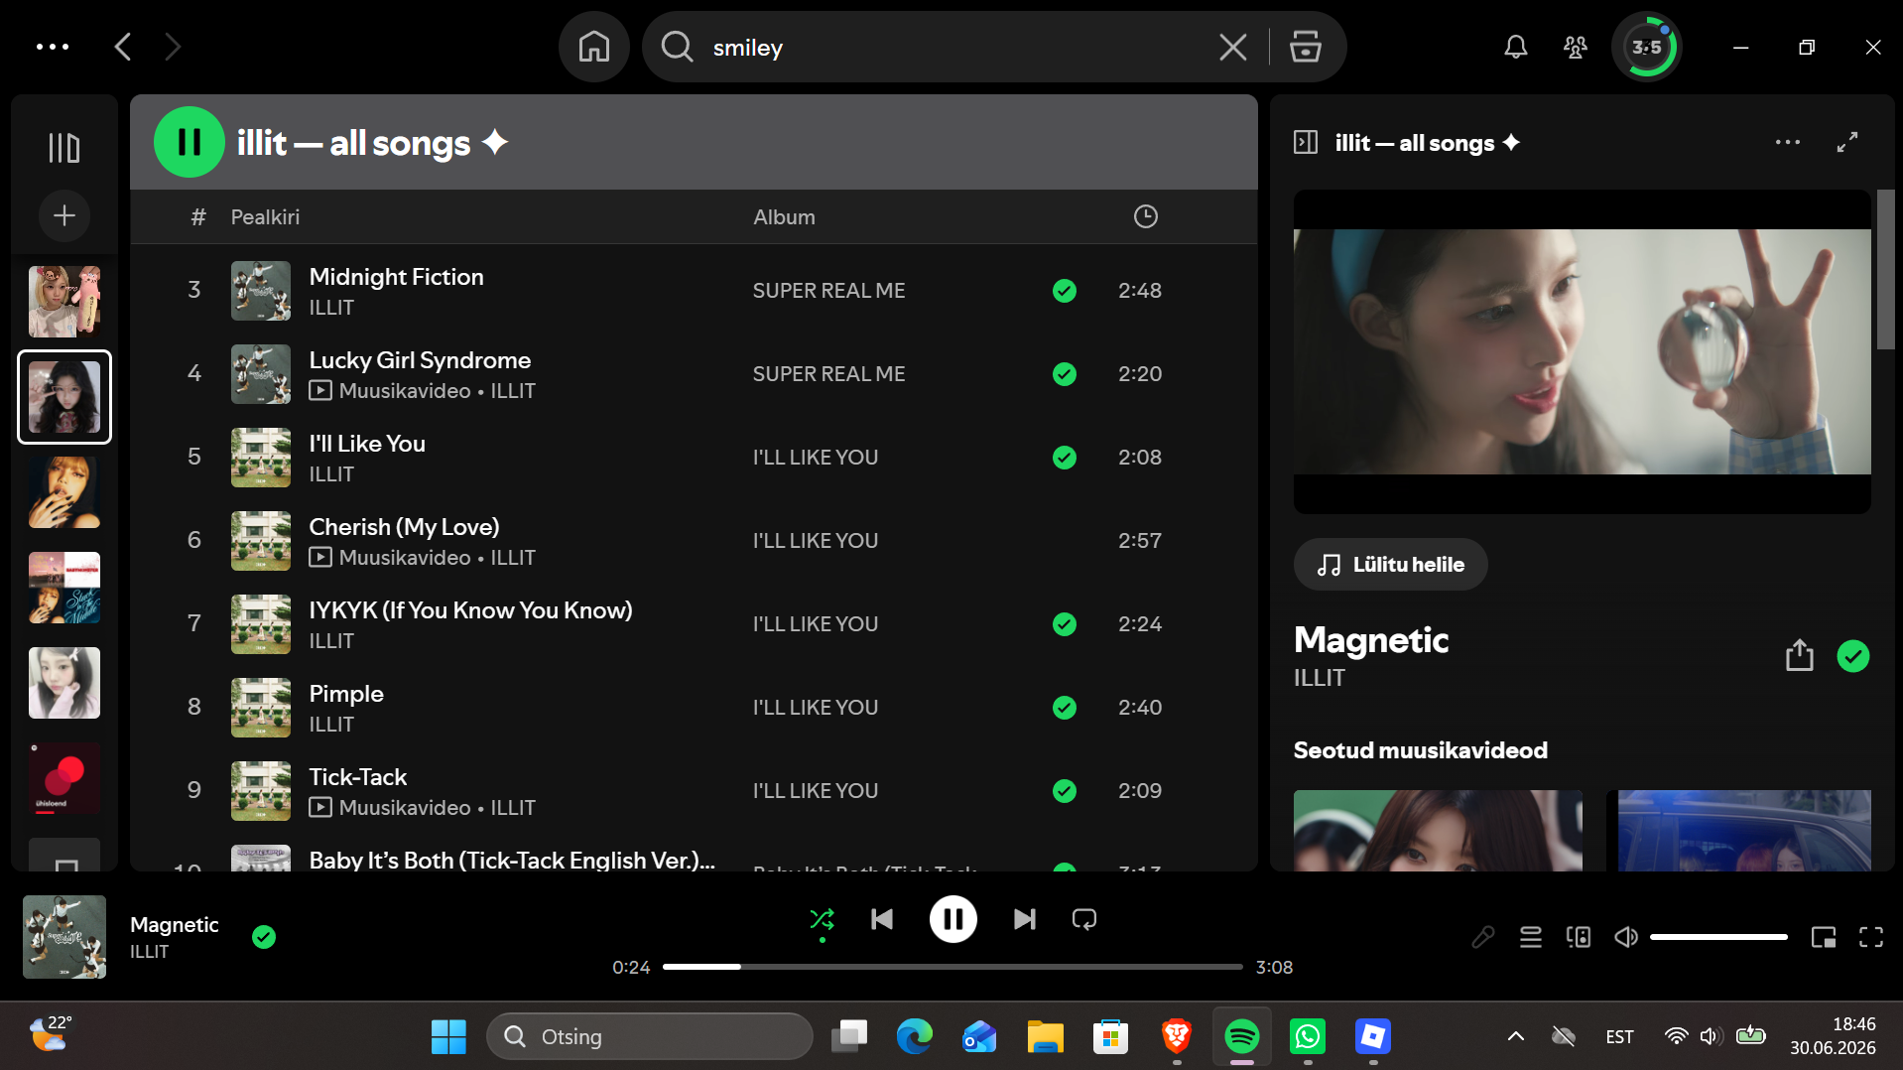Click the Magnetic album art in player bar
Image resolution: width=1903 pixels, height=1070 pixels.
click(x=64, y=937)
